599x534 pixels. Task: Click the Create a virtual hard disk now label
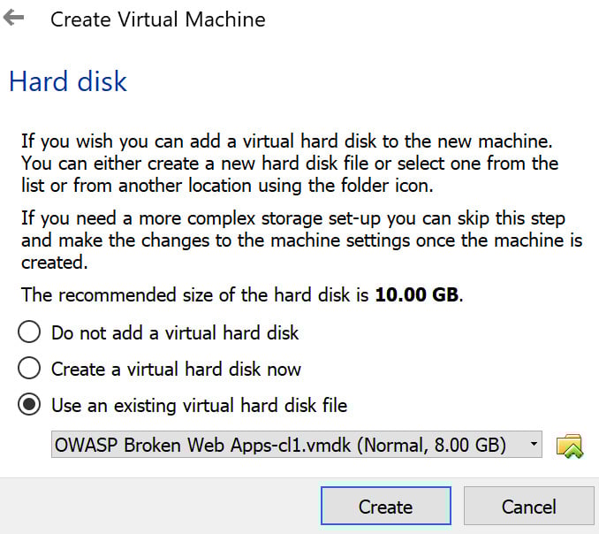(x=176, y=369)
